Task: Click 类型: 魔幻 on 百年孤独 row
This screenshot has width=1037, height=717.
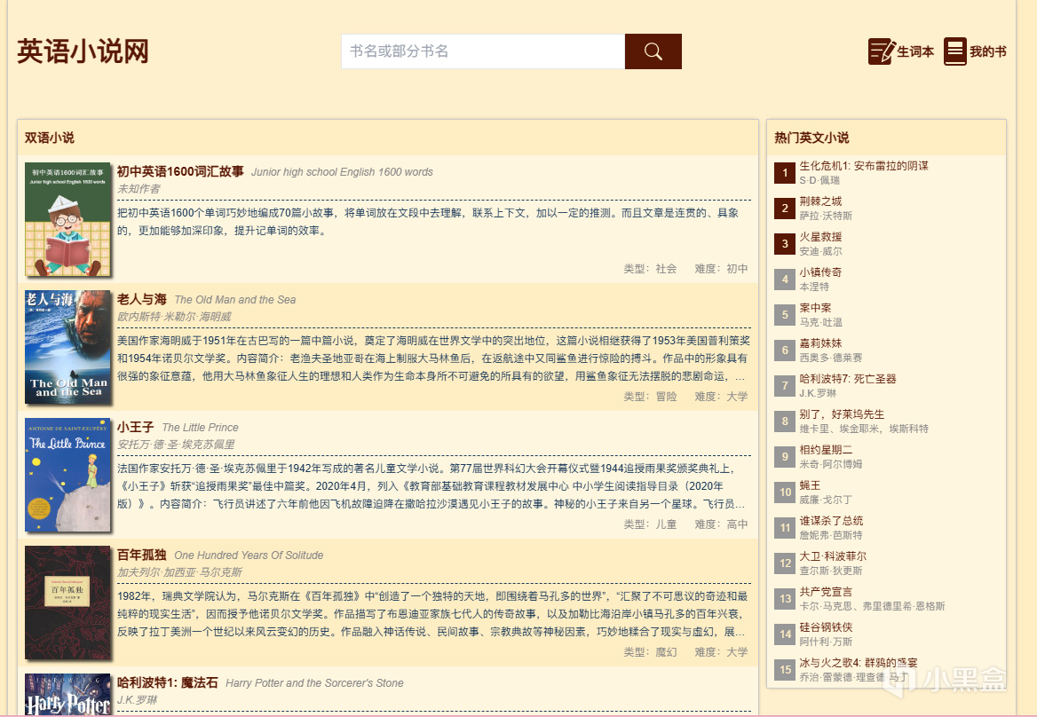Action: tap(650, 652)
